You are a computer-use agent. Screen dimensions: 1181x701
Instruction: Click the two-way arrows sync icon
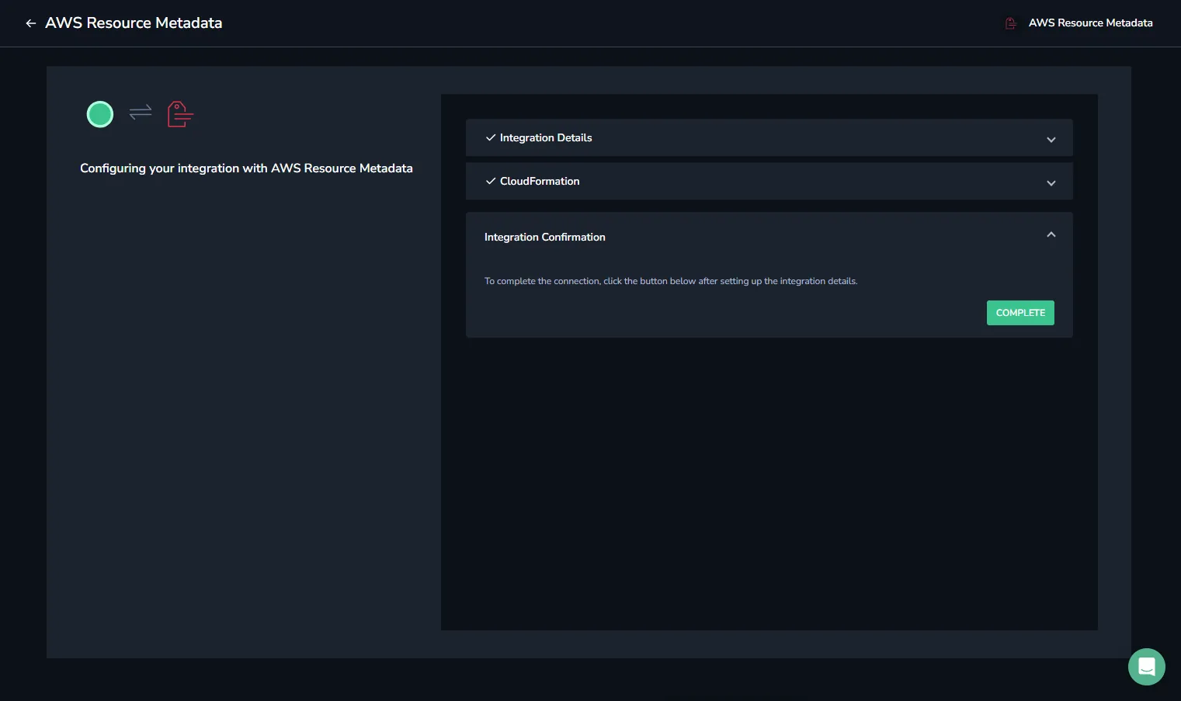[x=141, y=113]
